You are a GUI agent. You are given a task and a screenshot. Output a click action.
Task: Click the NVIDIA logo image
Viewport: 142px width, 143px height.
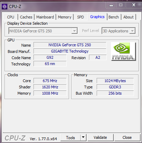point(124,51)
